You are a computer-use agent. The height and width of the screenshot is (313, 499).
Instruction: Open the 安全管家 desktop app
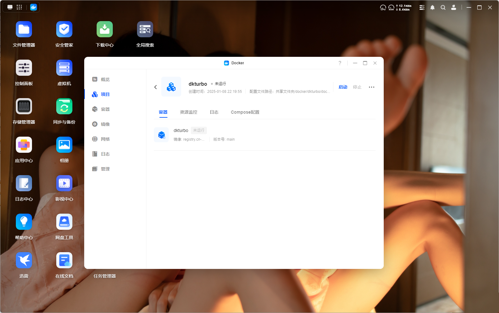click(x=64, y=29)
